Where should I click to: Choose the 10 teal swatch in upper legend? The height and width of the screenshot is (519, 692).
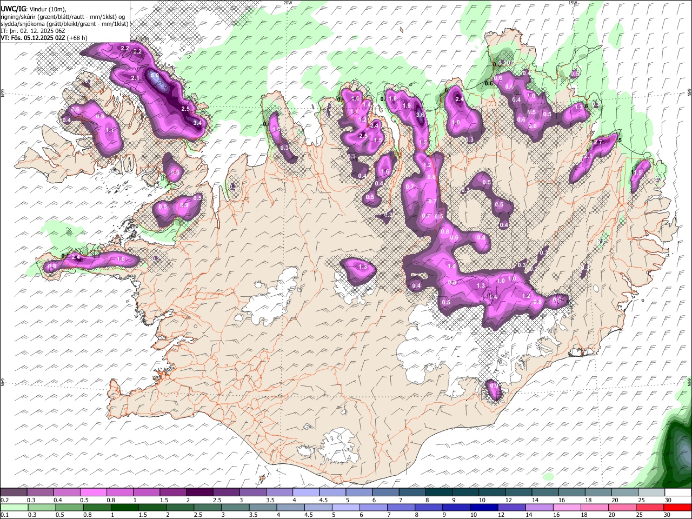[x=492, y=493]
